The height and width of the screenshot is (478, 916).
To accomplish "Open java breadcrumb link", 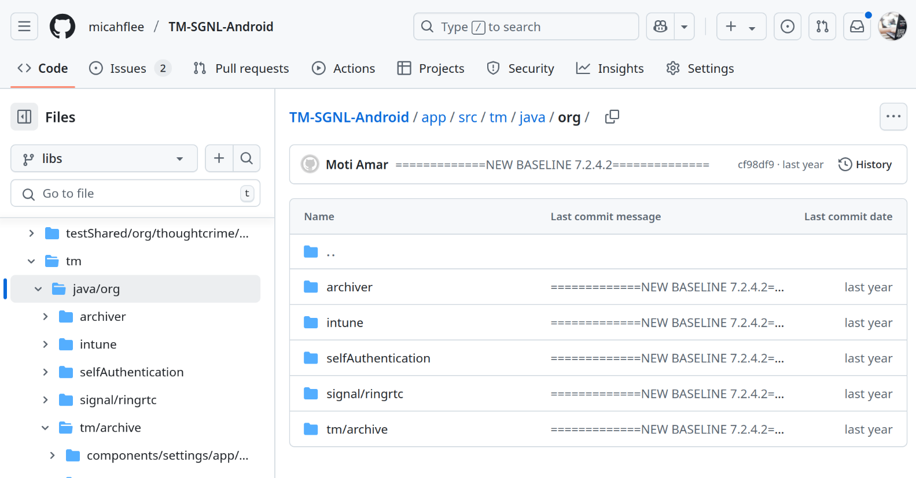I will coord(532,117).
